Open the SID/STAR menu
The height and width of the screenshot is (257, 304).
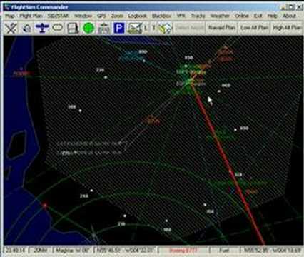[58, 16]
